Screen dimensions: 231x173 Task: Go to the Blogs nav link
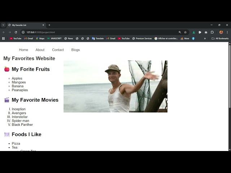pyautogui.click(x=75, y=50)
